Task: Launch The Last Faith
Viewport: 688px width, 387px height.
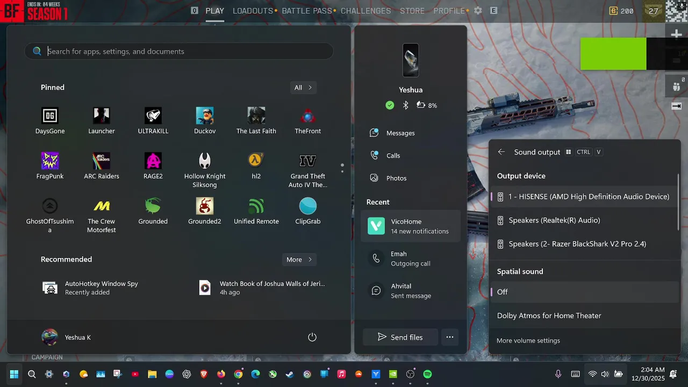Action: (256, 120)
